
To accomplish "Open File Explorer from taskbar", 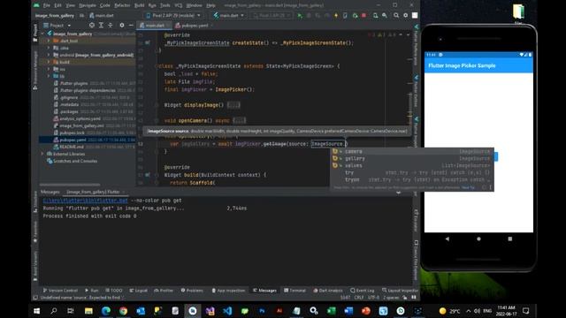I will pos(88,310).
